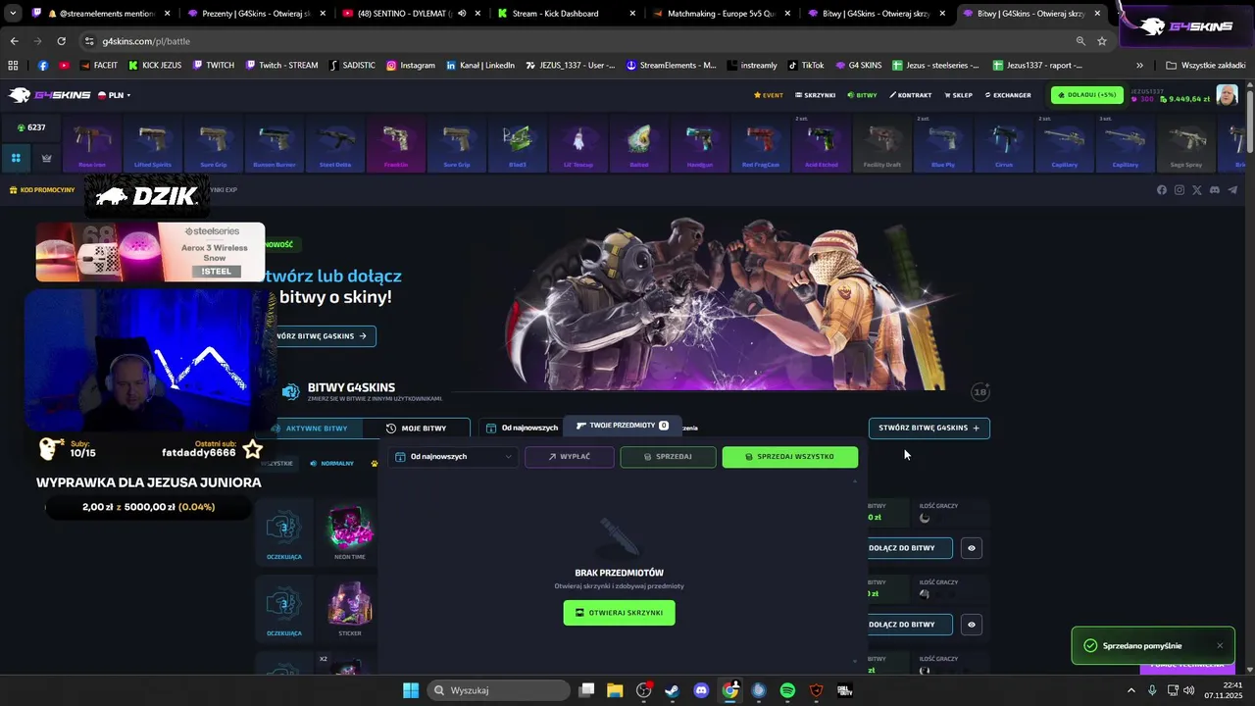Viewport: 1255px width, 706px height.
Task: Open KOD PROMOCYJNY link
Action: pyautogui.click(x=42, y=189)
